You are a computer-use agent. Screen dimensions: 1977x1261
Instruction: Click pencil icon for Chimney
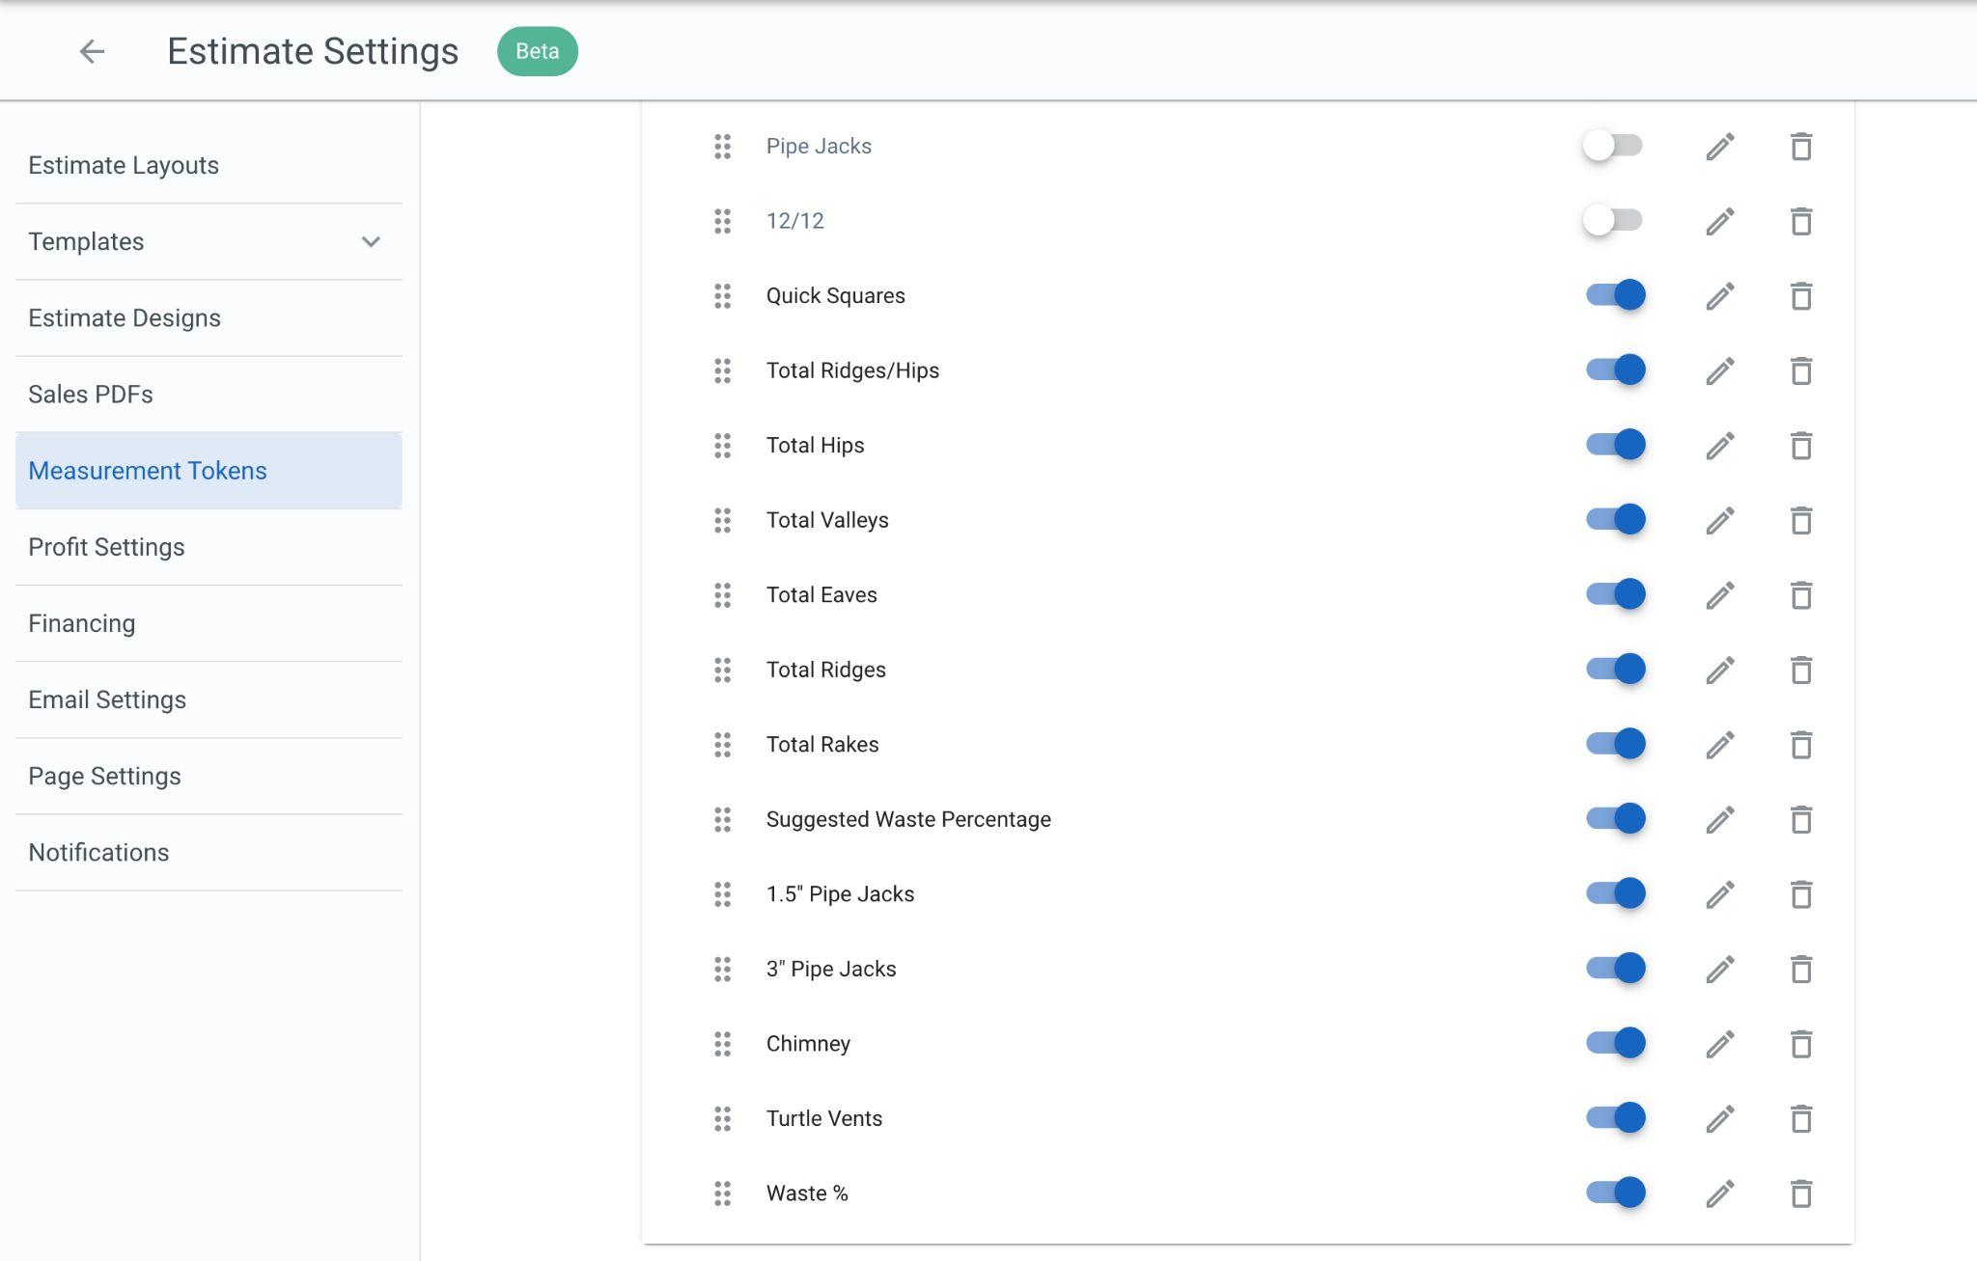[1719, 1044]
